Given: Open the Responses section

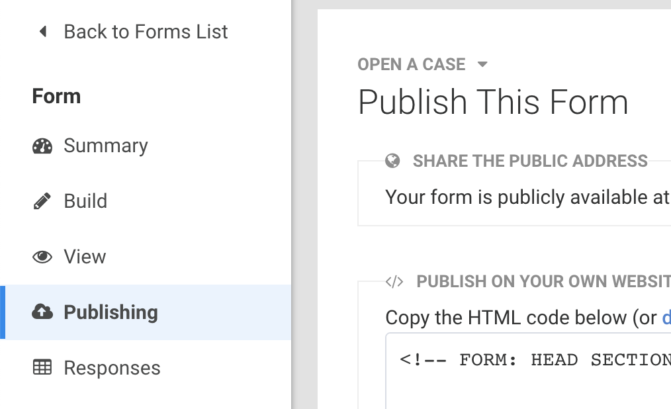Looking at the screenshot, I should pos(112,368).
